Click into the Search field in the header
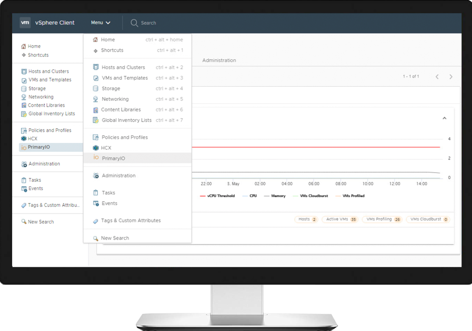 click(x=148, y=23)
